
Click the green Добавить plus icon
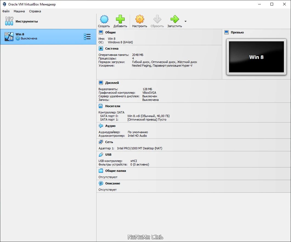[x=120, y=19]
